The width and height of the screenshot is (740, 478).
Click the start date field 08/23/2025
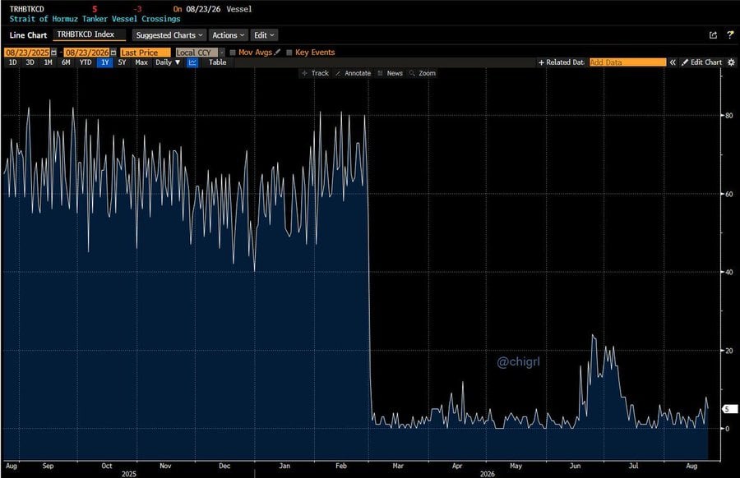click(27, 53)
